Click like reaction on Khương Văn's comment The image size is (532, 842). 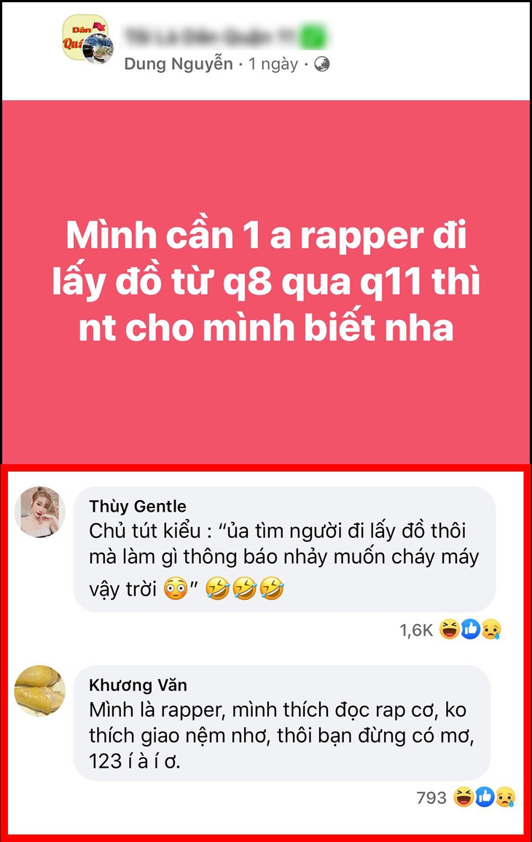(x=484, y=797)
